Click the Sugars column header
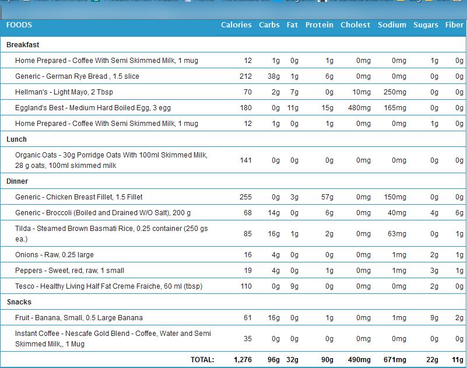Viewport: 467px width, 368px height. (426, 25)
